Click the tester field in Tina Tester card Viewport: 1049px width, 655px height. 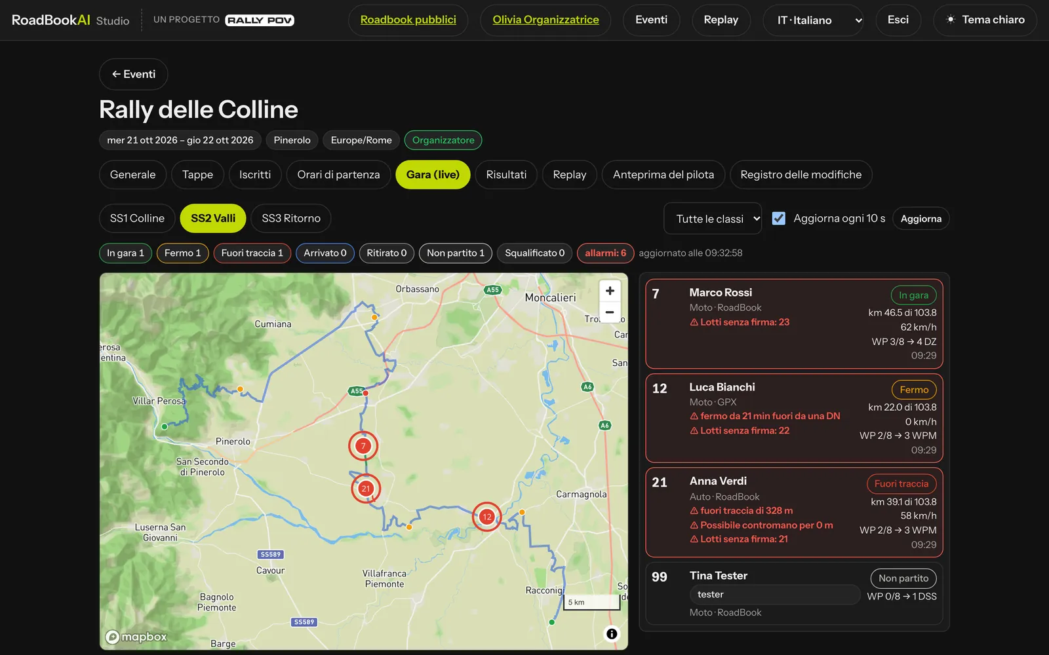774,595
